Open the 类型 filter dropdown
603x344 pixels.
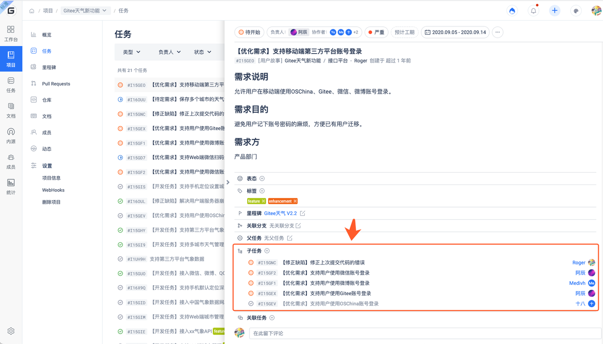(131, 52)
